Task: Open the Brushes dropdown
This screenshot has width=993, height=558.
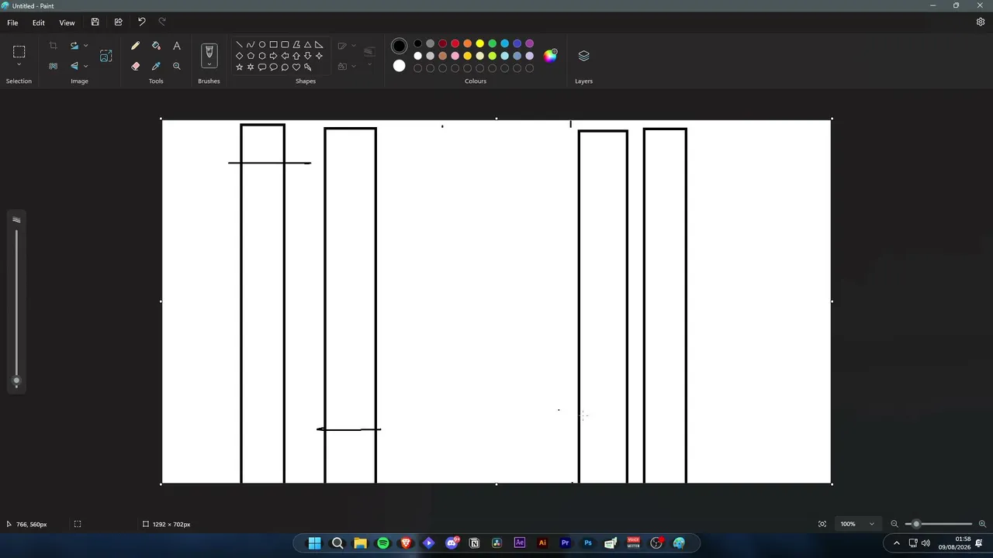Action: pos(209,64)
